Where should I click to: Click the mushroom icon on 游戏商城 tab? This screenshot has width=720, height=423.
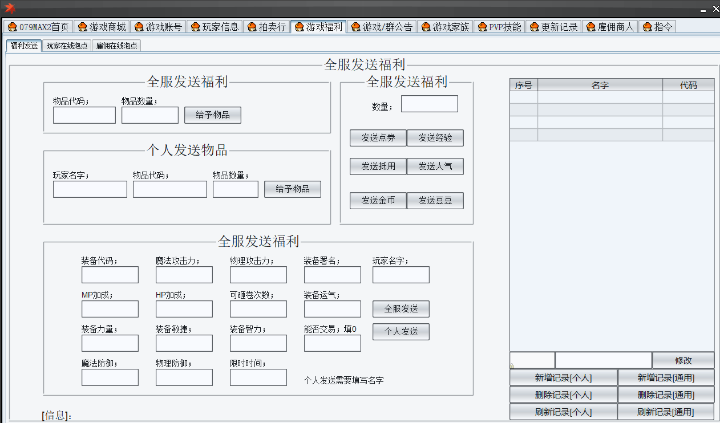[x=82, y=27]
